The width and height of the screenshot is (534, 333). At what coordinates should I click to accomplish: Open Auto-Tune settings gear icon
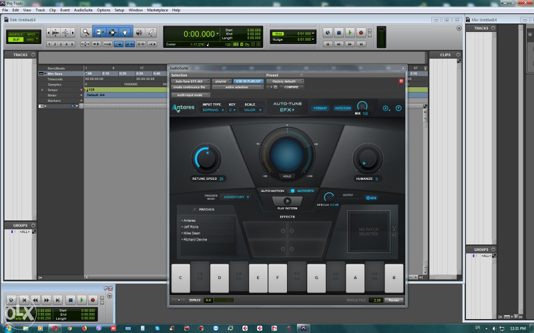(x=386, y=108)
